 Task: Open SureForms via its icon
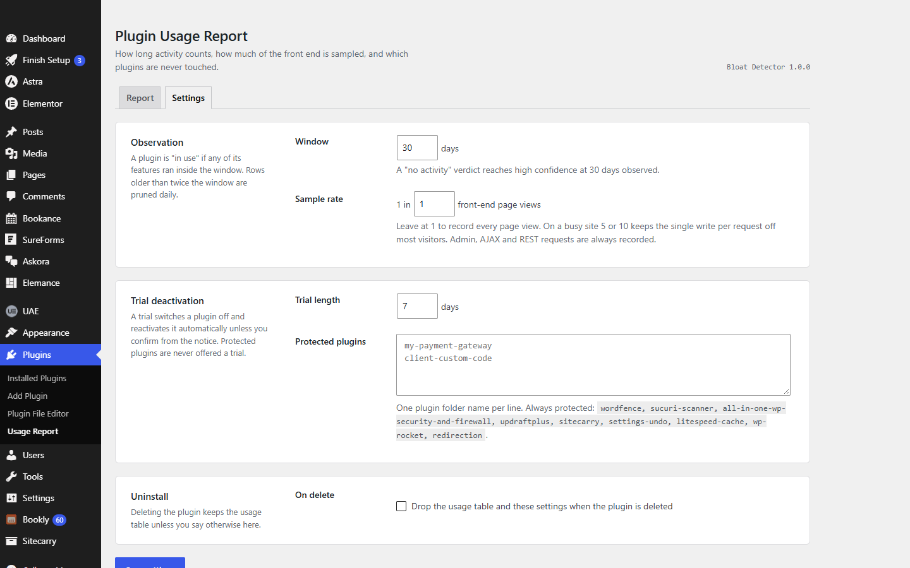[x=11, y=240]
